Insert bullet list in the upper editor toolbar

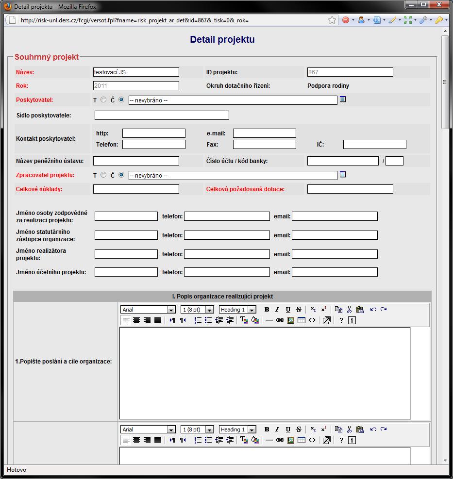[208, 320]
